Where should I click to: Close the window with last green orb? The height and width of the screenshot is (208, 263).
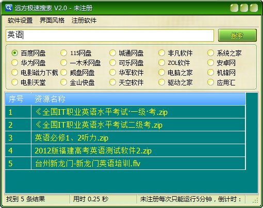[x=254, y=8]
